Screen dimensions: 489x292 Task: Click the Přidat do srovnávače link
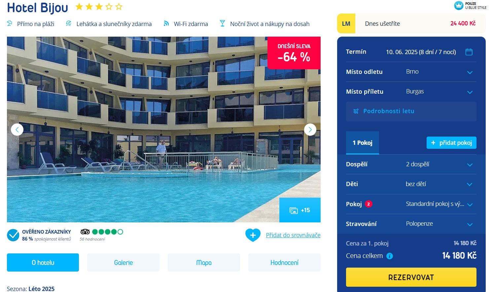click(293, 235)
